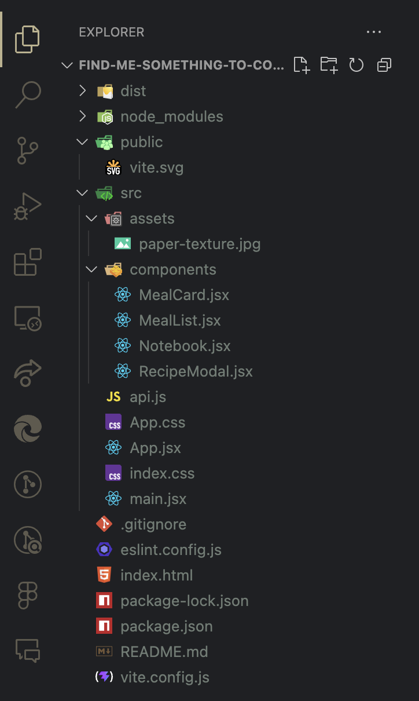
Task: Collapse the src folder
Action: click(82, 192)
